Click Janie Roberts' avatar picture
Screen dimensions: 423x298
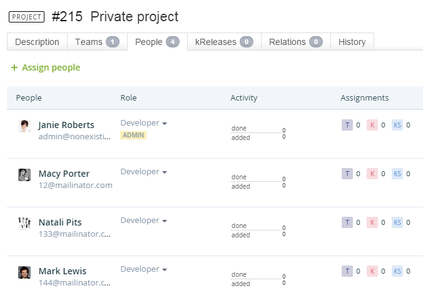pyautogui.click(x=24, y=126)
